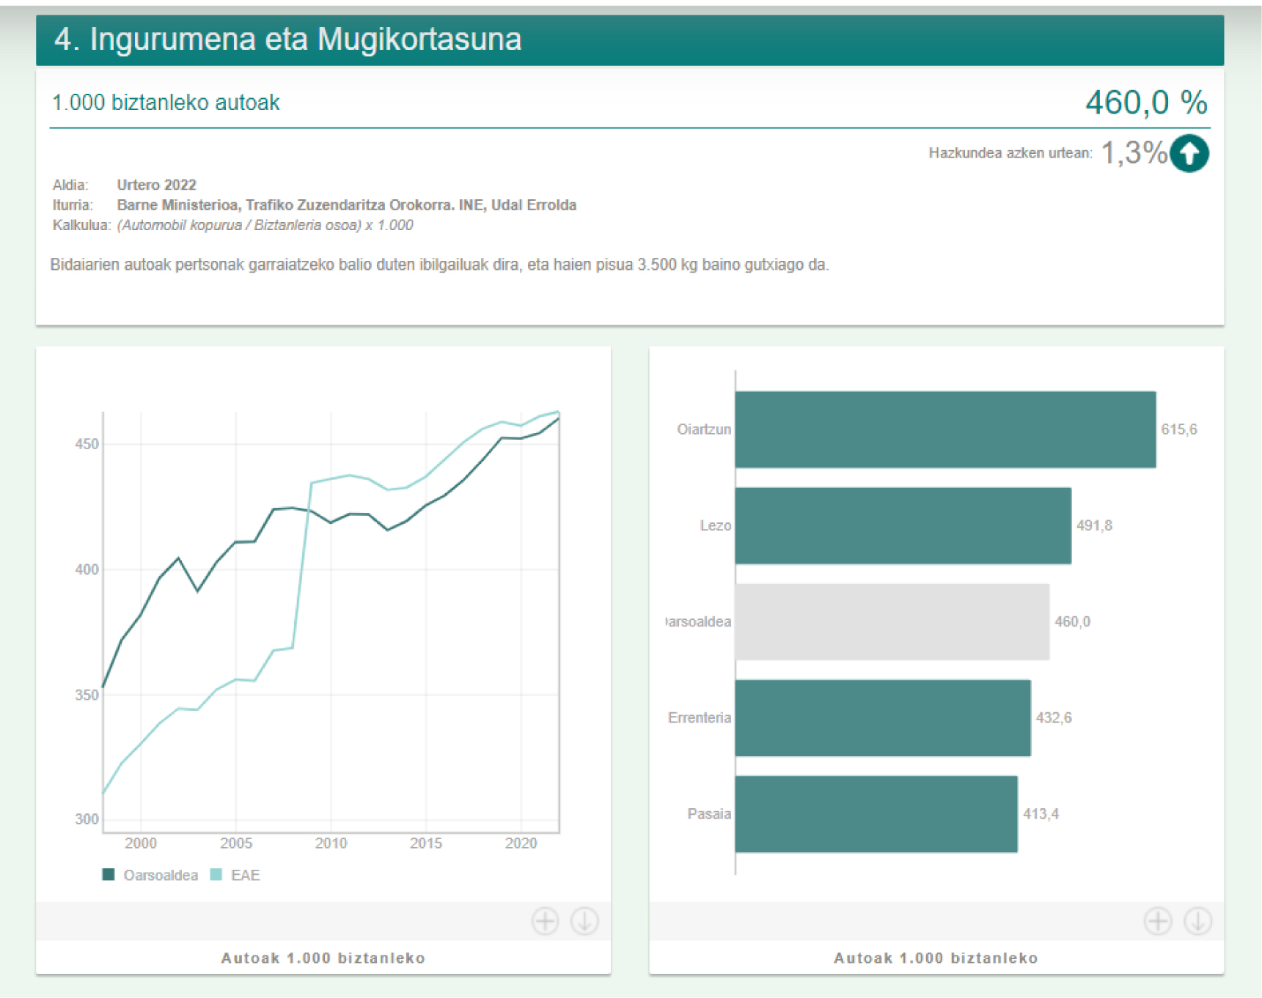This screenshot has height=998, width=1262.
Task: Click the '1.000 biztanleko autoak' title
Action: 166,103
